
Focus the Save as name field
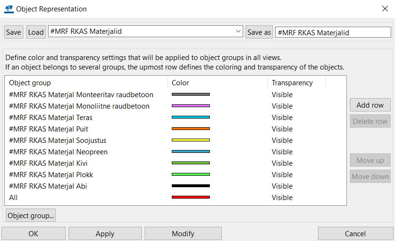click(x=333, y=32)
